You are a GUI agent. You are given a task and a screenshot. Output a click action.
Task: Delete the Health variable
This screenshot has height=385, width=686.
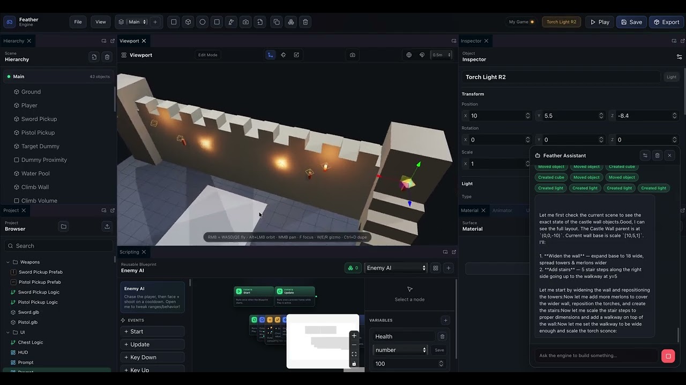click(x=442, y=336)
